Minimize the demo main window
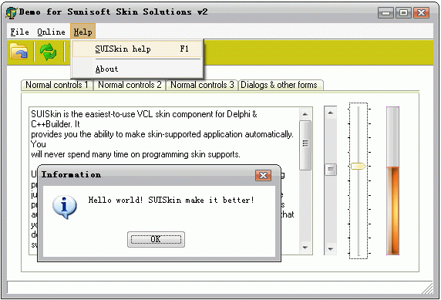441x300 pixels. click(x=385, y=12)
